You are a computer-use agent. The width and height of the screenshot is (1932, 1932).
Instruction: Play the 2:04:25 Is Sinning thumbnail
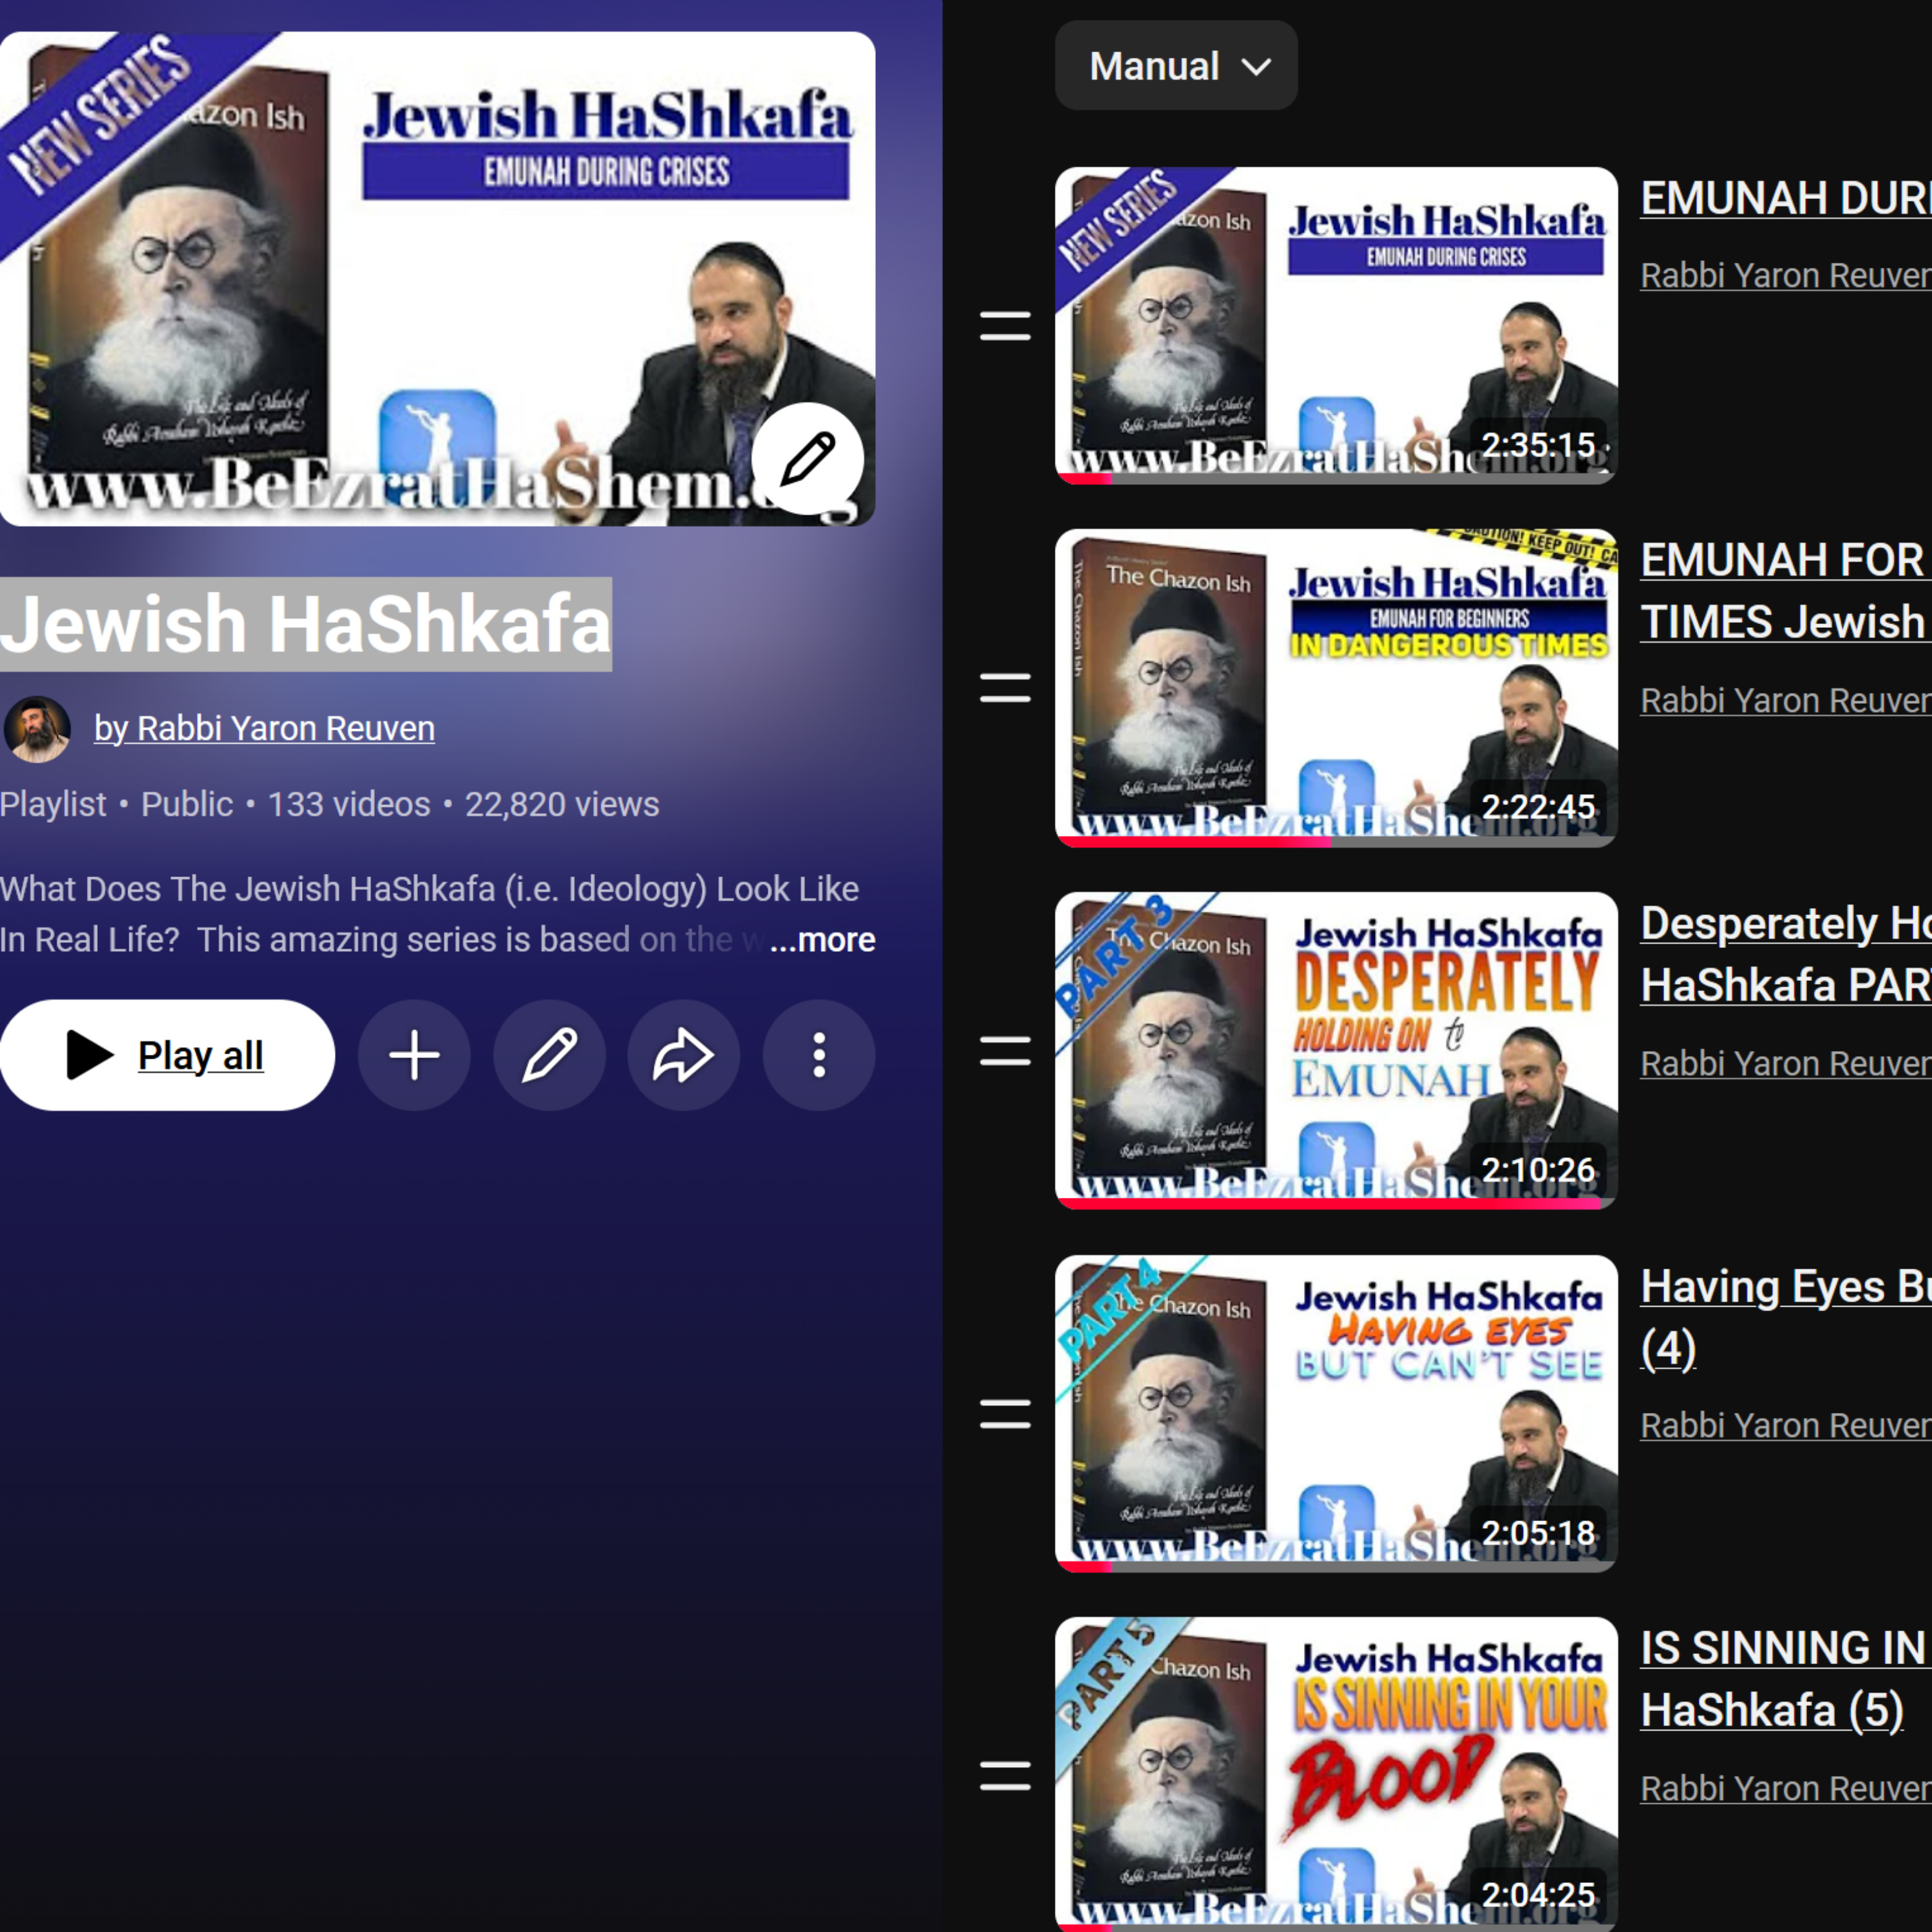coord(1336,1774)
